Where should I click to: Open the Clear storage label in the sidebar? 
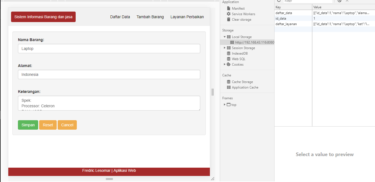(242, 20)
